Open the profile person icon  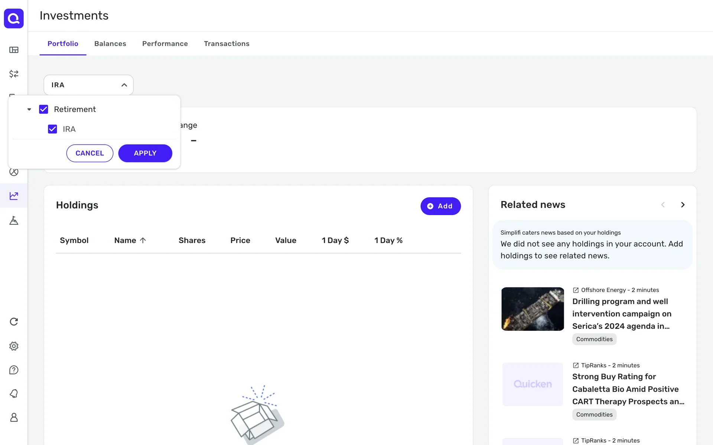pos(14,418)
